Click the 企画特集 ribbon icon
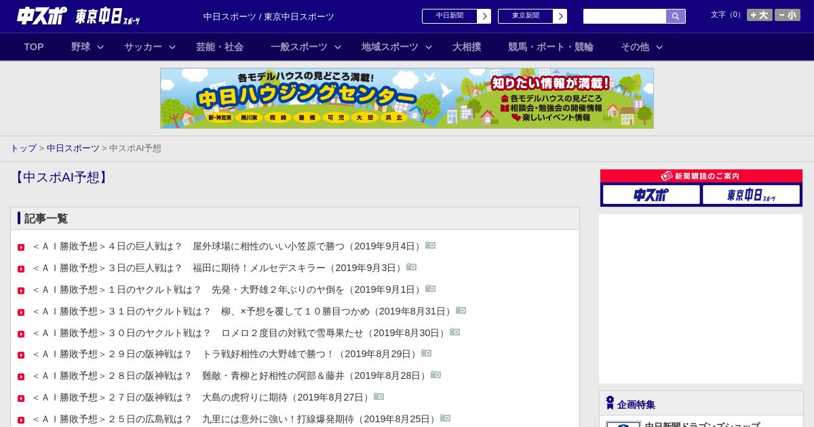The width and height of the screenshot is (814, 427). (x=610, y=403)
